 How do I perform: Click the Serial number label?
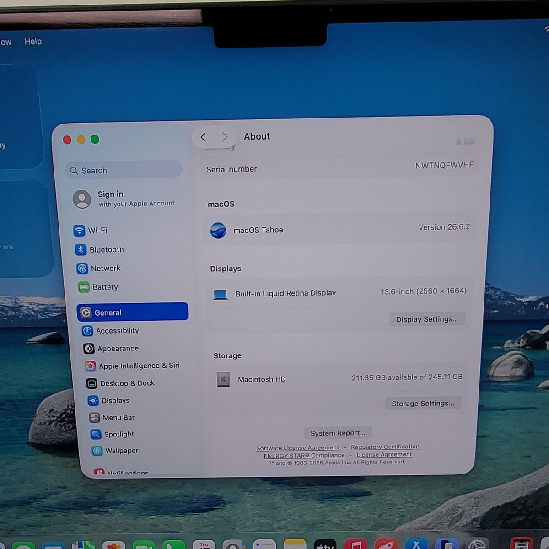pos(231,169)
